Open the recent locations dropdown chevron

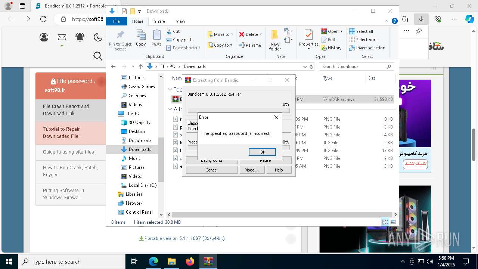[133, 67]
